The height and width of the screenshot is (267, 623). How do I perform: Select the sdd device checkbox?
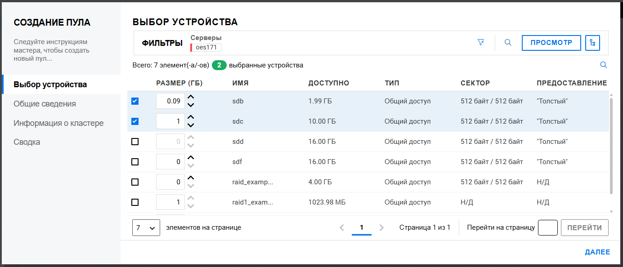[x=135, y=142]
